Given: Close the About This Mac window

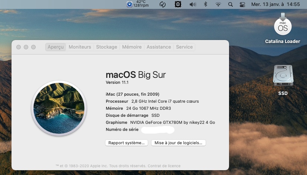Looking at the screenshot, I should click(19, 47).
